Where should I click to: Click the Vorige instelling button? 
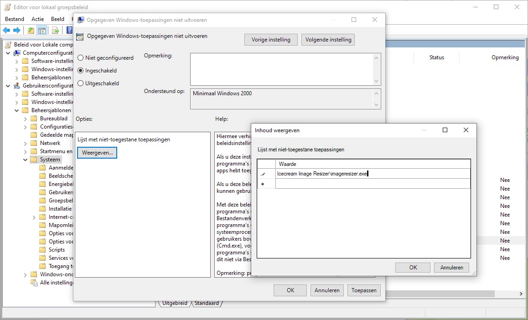(x=271, y=40)
